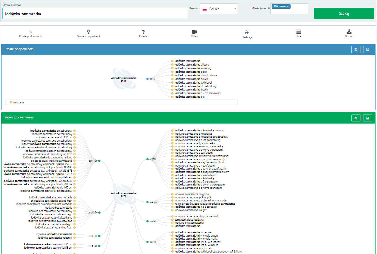This screenshot has width=377, height=254.
Task: Open the Pytania question mark tab
Action: [143, 33]
